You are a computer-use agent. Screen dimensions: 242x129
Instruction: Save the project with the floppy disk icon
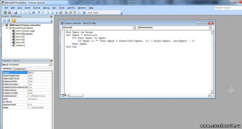tap(15, 13)
